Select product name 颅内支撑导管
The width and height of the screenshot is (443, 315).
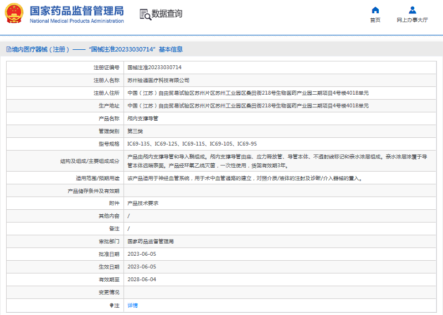click(x=143, y=118)
